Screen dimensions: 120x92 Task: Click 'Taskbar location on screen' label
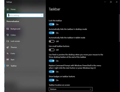pyautogui.click(x=59, y=85)
